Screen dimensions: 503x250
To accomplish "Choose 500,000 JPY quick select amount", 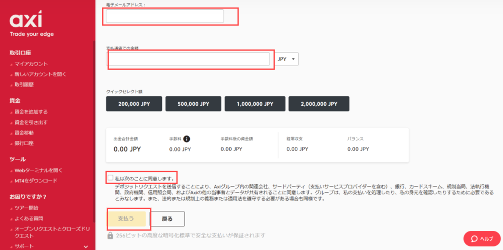I will [193, 104].
